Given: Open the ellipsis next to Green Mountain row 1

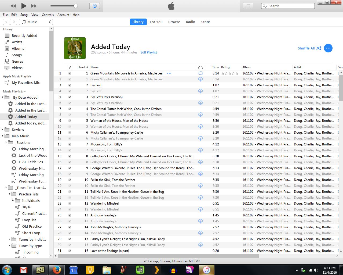Looking at the screenshot, I should [x=169, y=73].
